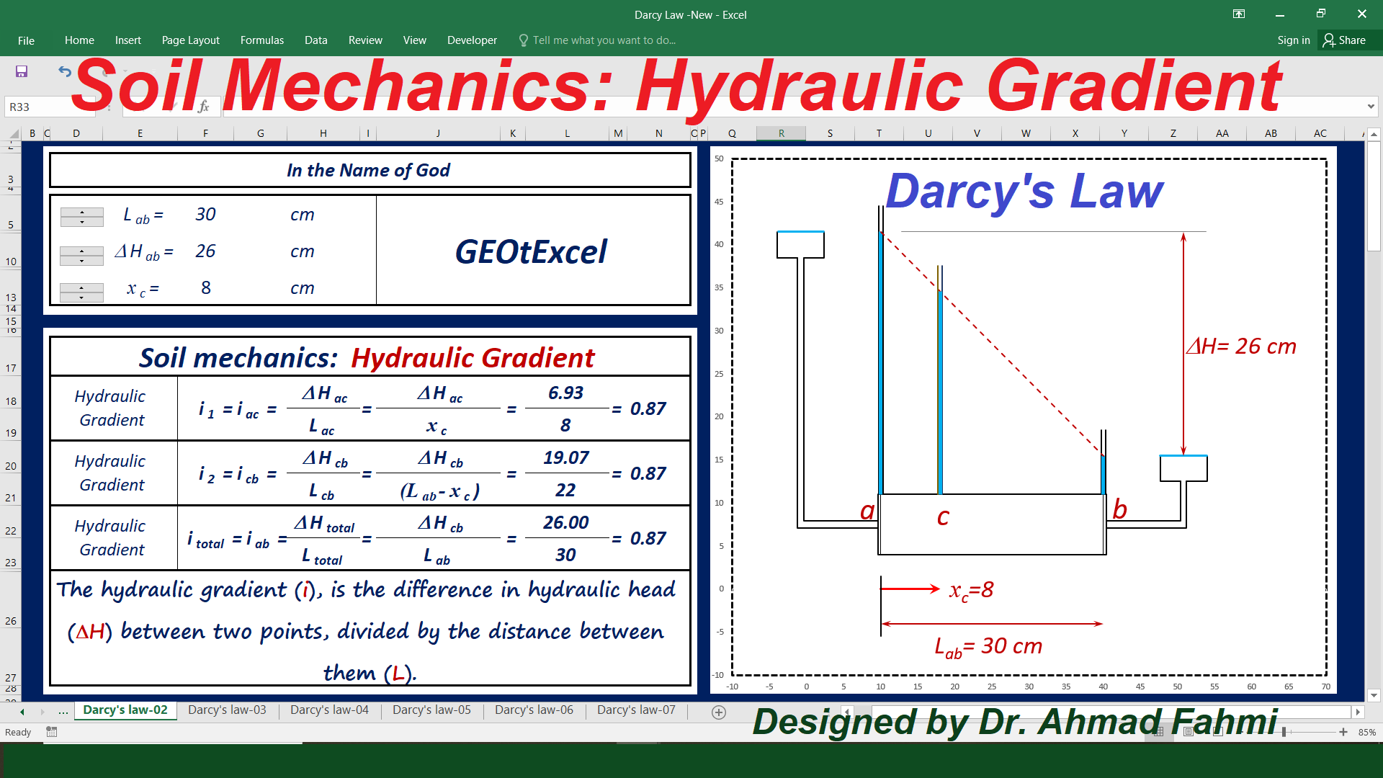This screenshot has width=1383, height=778.
Task: Click the 6.93 numerator value
Action: tap(566, 393)
